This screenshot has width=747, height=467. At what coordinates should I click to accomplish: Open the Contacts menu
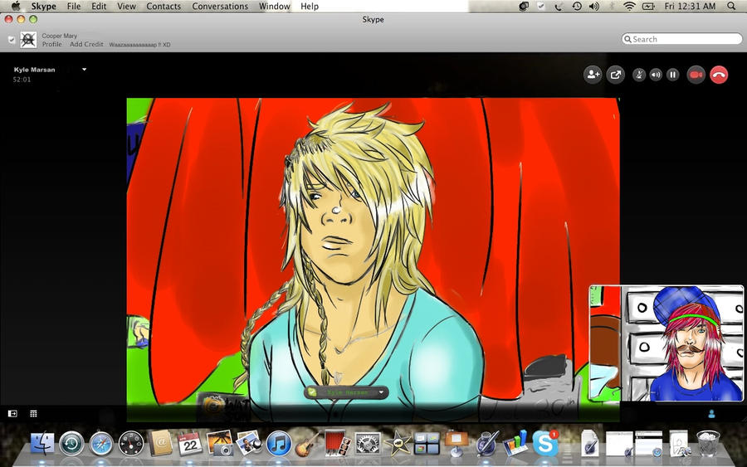[164, 6]
